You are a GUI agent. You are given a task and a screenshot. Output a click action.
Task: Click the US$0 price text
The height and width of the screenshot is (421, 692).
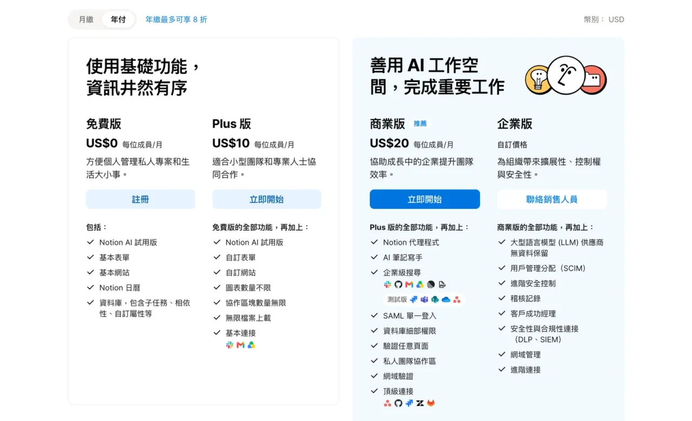(102, 143)
